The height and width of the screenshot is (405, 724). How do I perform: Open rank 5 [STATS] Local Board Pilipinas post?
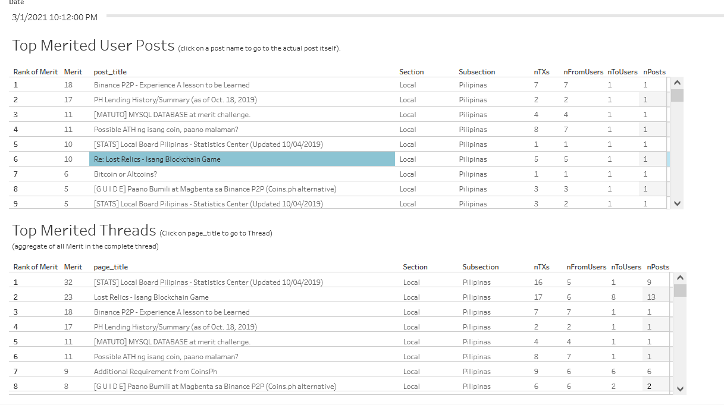[x=208, y=145]
